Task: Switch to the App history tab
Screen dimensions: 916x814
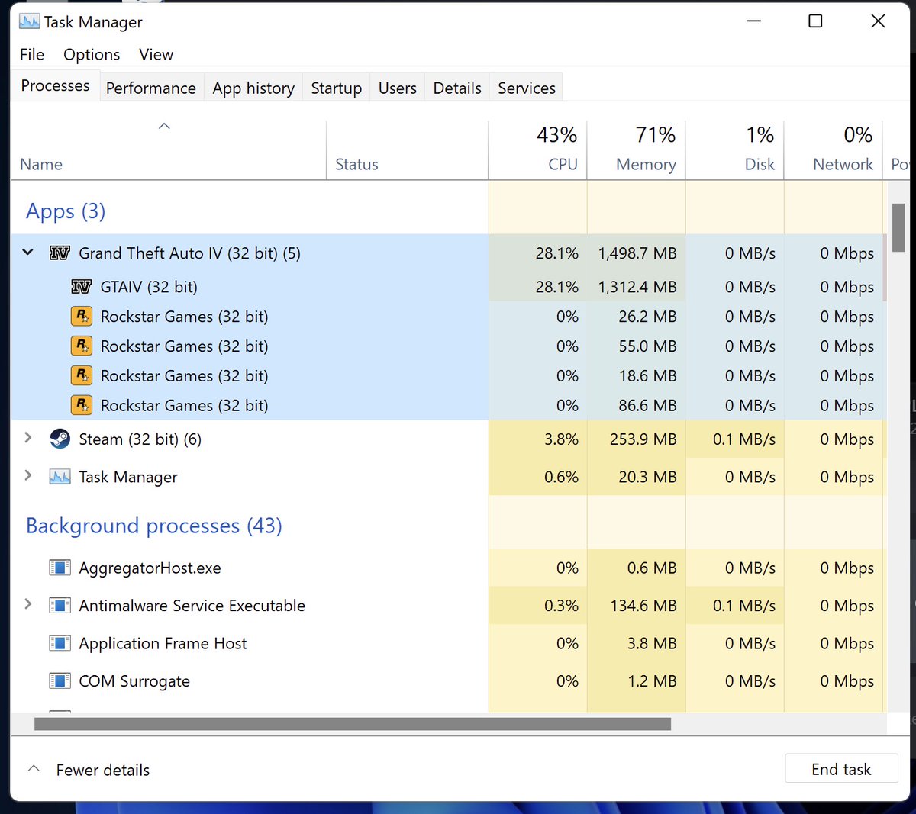Action: click(253, 88)
